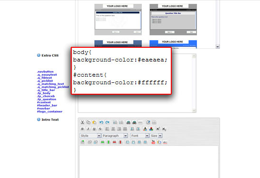Open table row properties icon

pos(90,142)
